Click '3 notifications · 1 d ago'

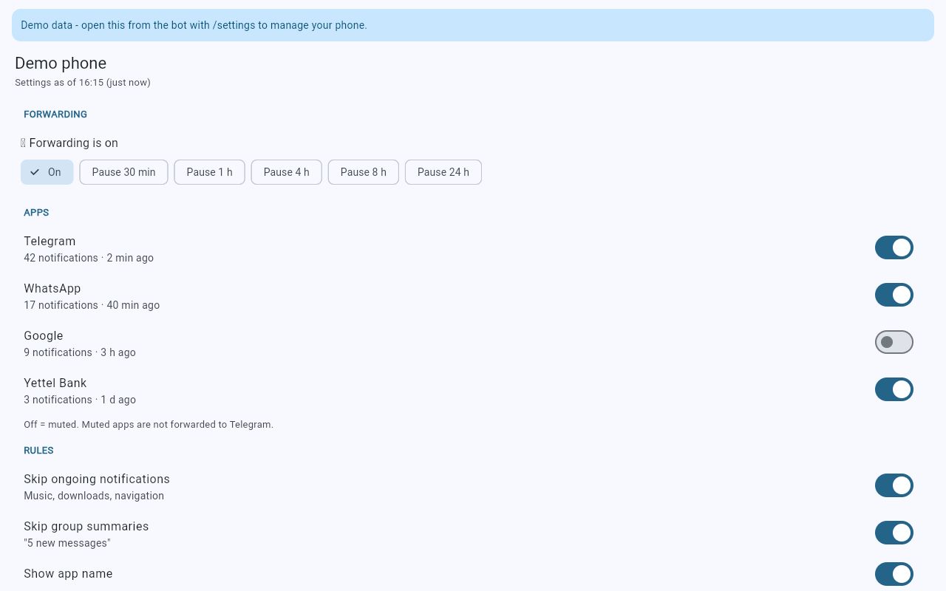tap(80, 400)
